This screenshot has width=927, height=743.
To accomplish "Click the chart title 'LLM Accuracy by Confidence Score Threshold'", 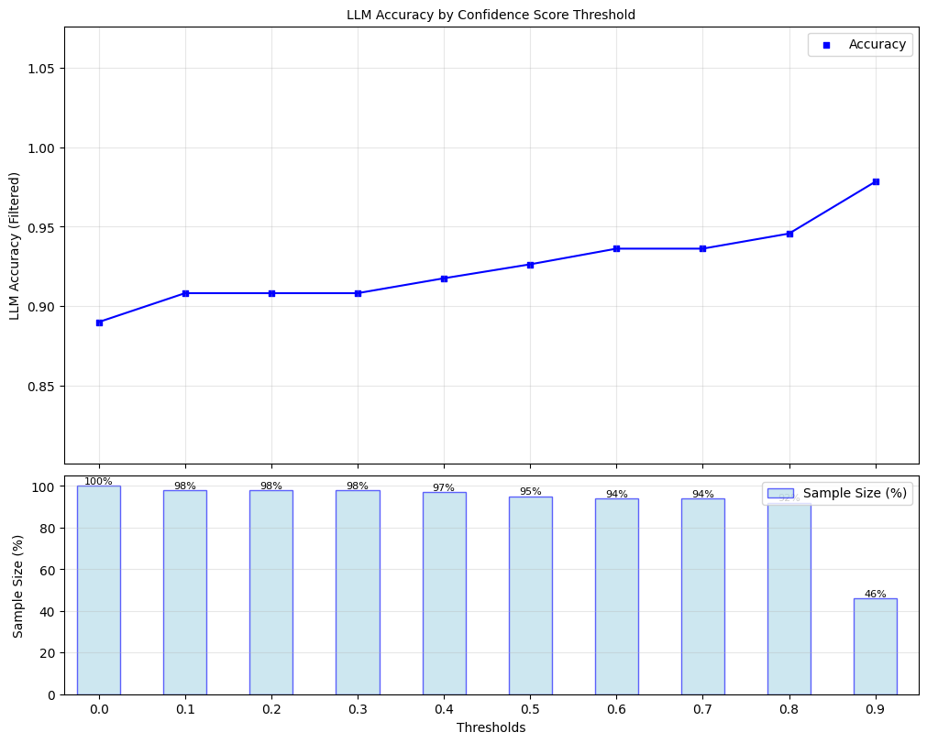I will 491,15.
